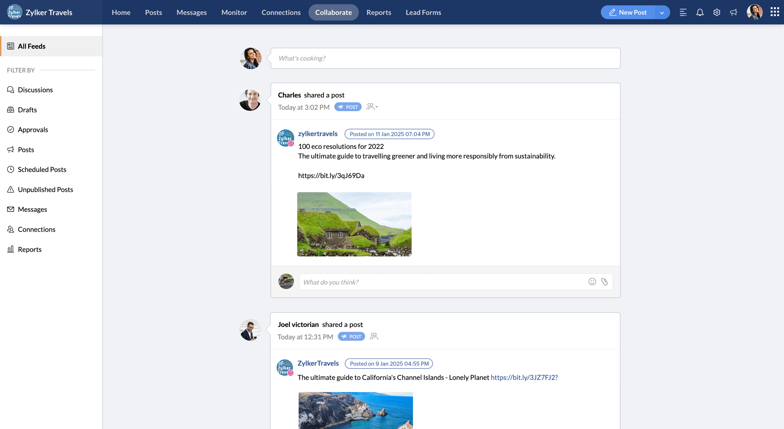Switch to the Reports top tab

pos(379,12)
